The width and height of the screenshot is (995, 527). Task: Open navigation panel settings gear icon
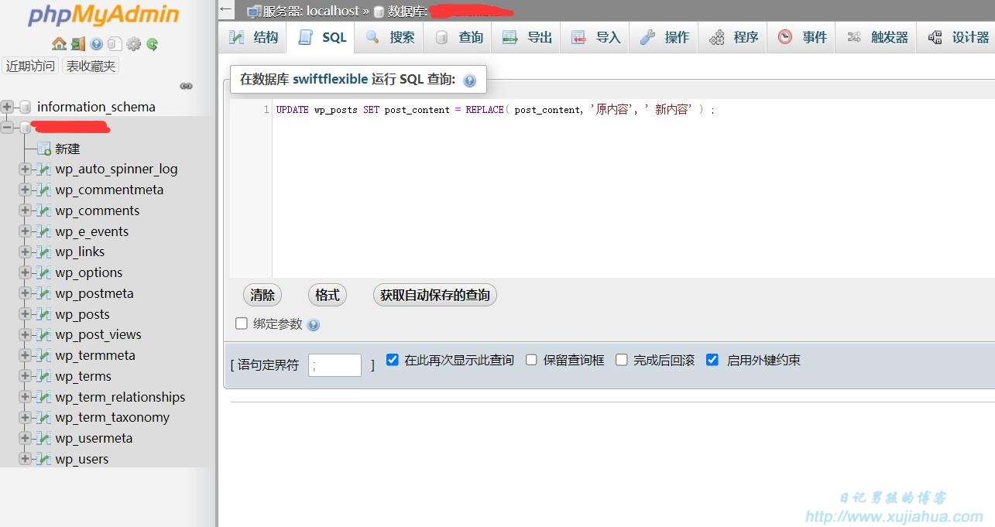click(x=133, y=44)
